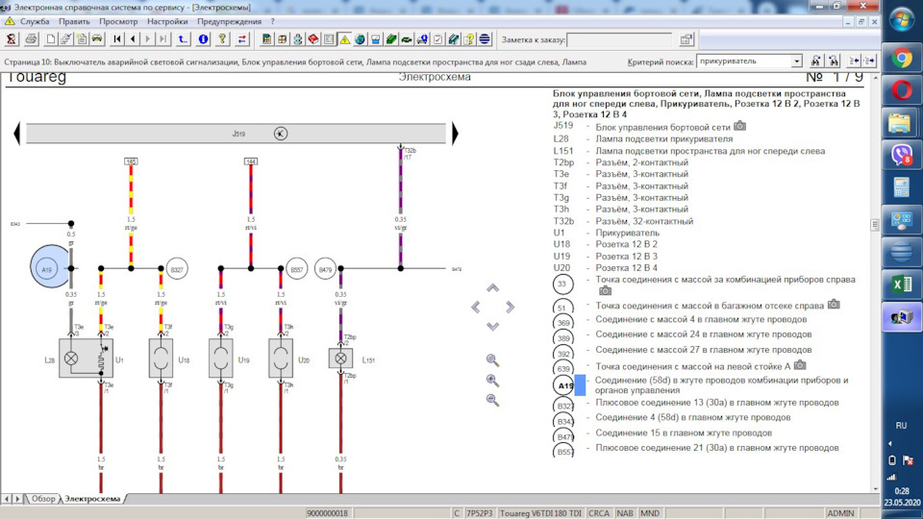Click the order note button icon
Screen dimensions: 923x519
[686, 40]
